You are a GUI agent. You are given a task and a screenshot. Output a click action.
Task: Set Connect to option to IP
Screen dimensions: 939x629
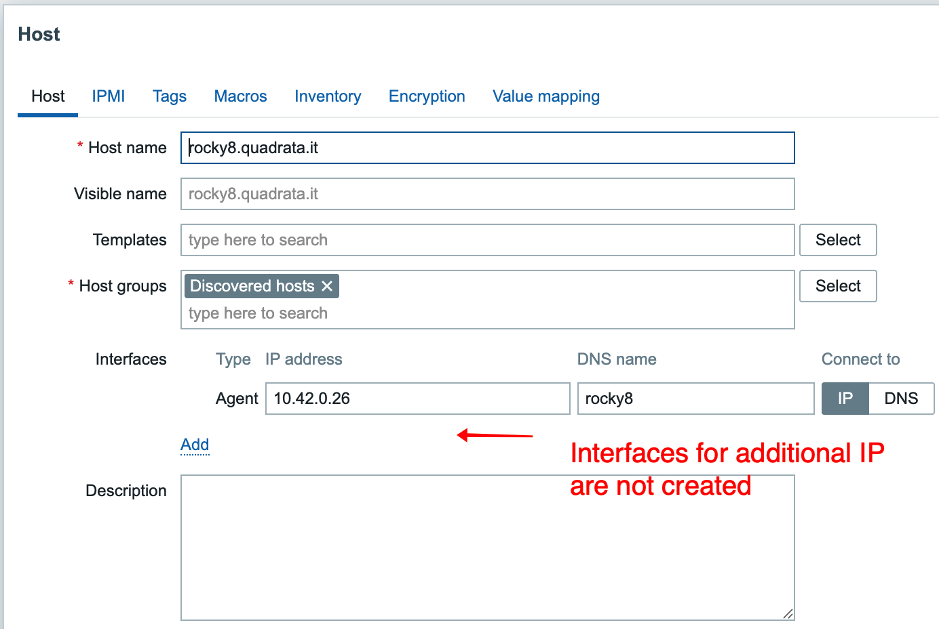(845, 399)
